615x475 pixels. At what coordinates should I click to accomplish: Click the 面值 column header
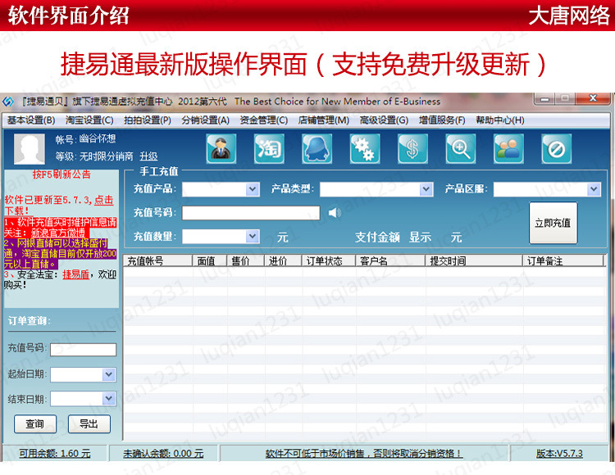(x=210, y=260)
